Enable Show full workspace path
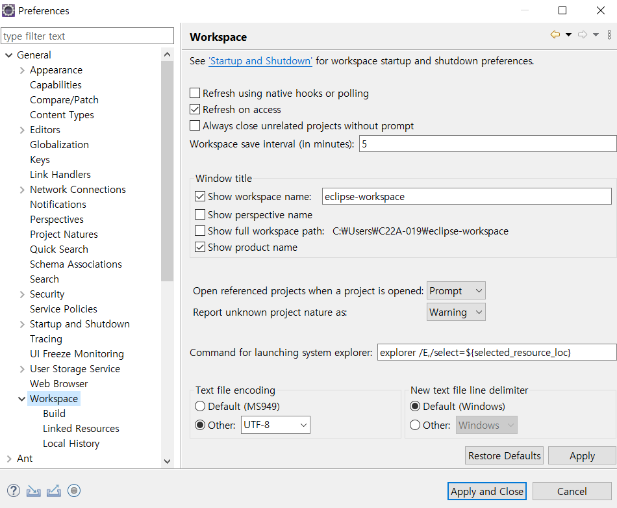Viewport: 617px width, 508px height. pos(200,230)
